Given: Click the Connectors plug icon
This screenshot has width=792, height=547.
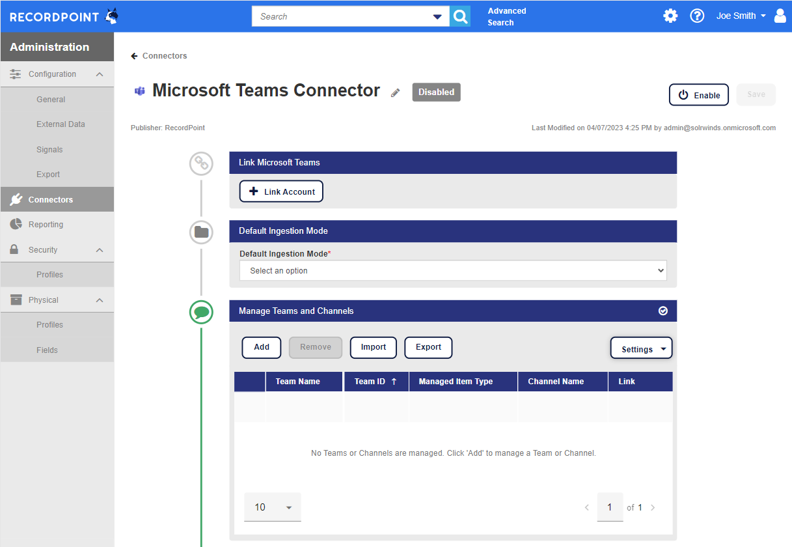Looking at the screenshot, I should click(x=16, y=199).
